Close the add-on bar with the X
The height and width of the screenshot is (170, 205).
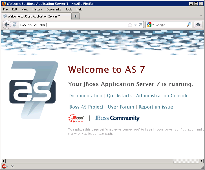tap(12, 166)
